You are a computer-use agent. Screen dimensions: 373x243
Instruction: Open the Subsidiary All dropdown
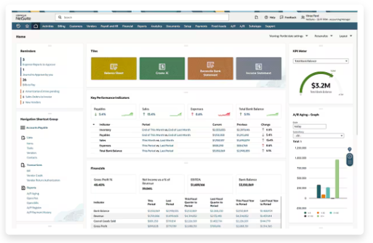(x=318, y=136)
